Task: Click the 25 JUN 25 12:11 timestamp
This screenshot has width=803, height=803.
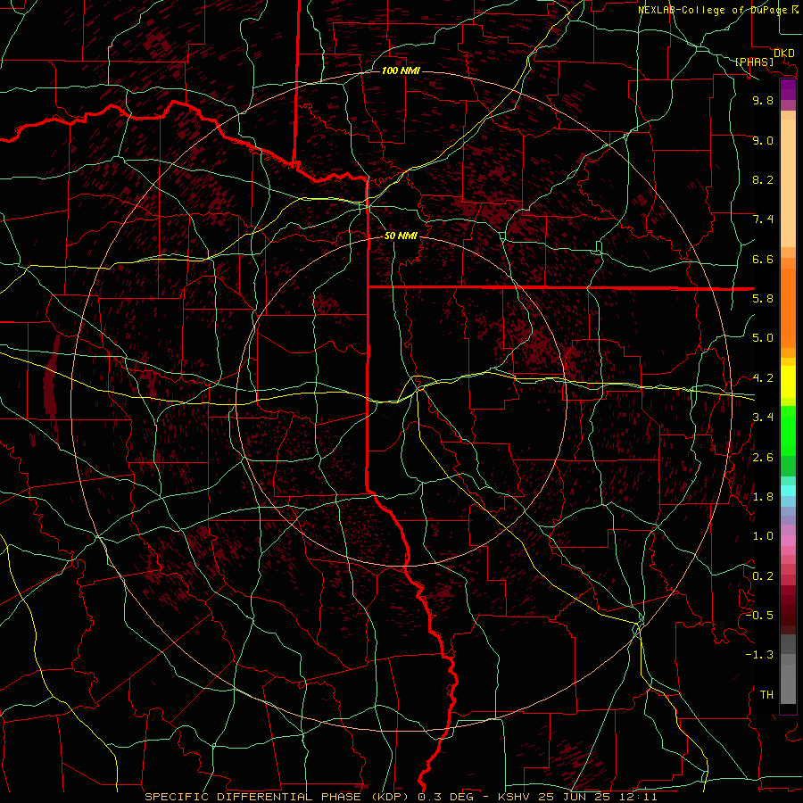Action: [x=596, y=797]
